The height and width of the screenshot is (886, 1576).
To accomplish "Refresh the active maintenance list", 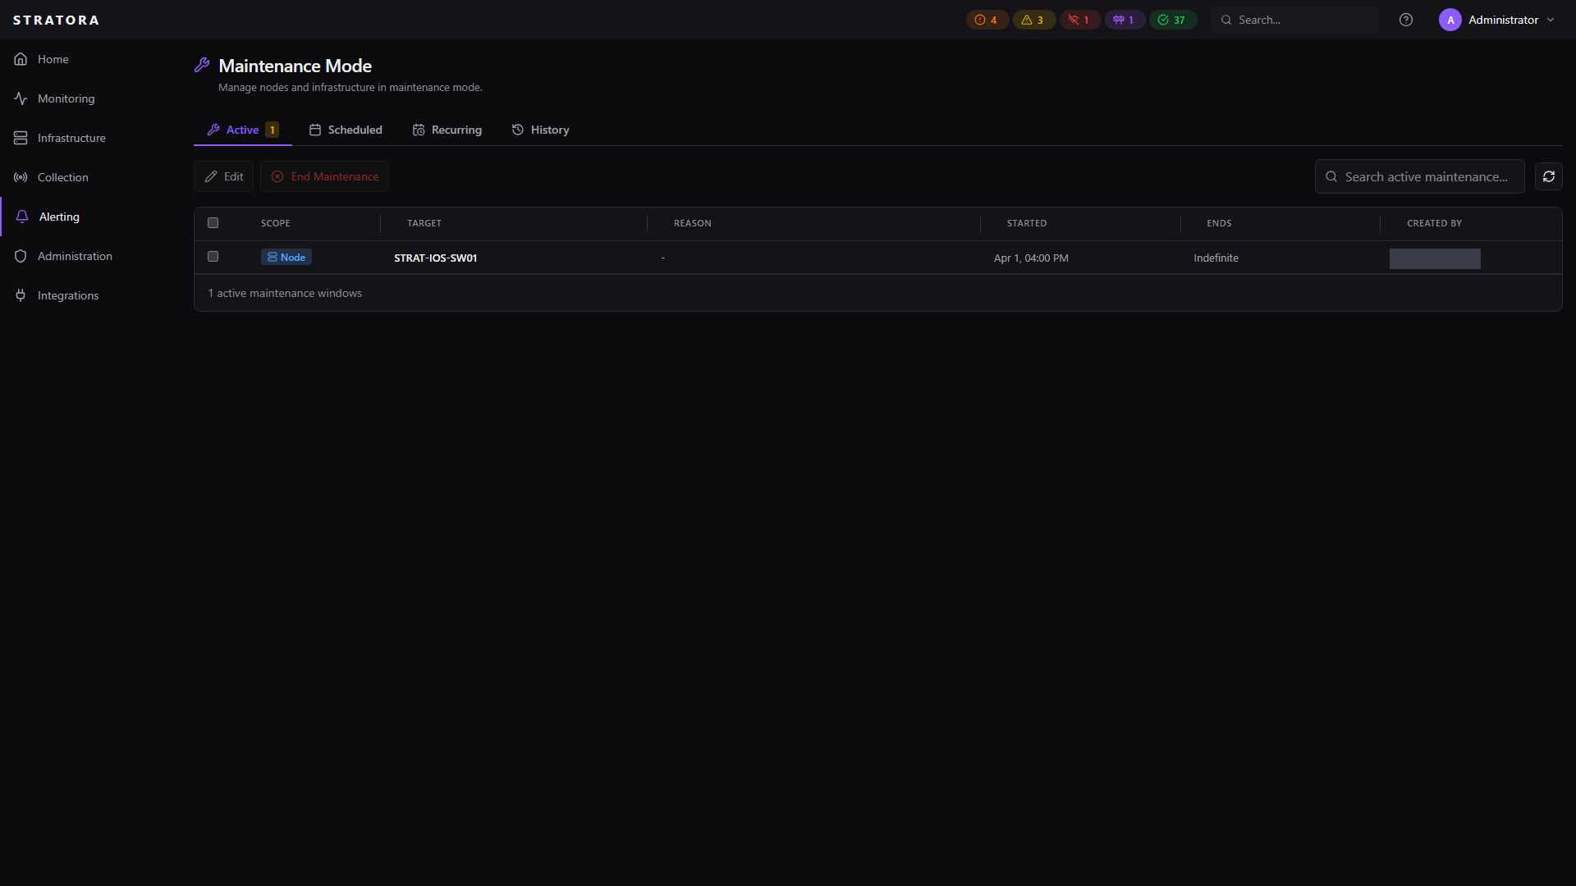I will (1549, 176).
